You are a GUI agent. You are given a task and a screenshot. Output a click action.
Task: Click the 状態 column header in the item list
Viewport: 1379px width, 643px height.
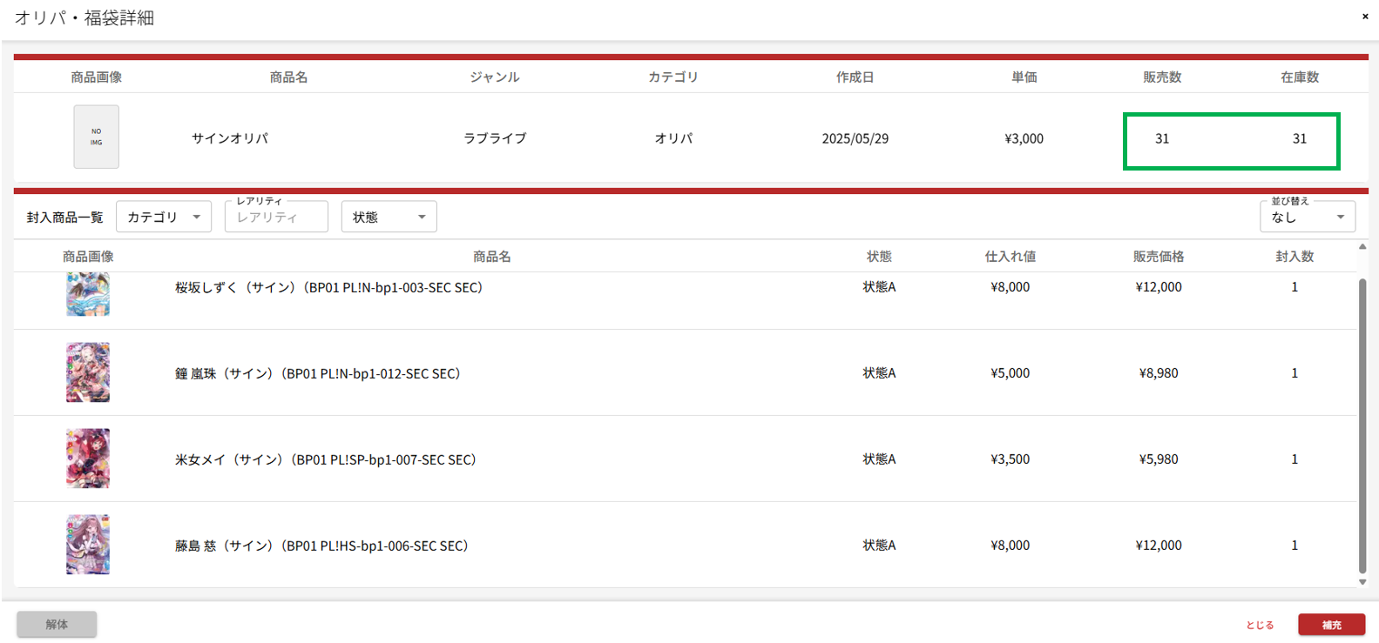coord(879,257)
